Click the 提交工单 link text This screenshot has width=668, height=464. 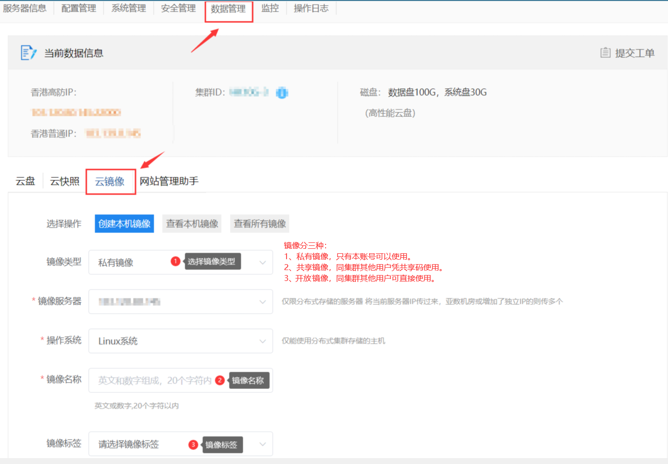point(634,53)
